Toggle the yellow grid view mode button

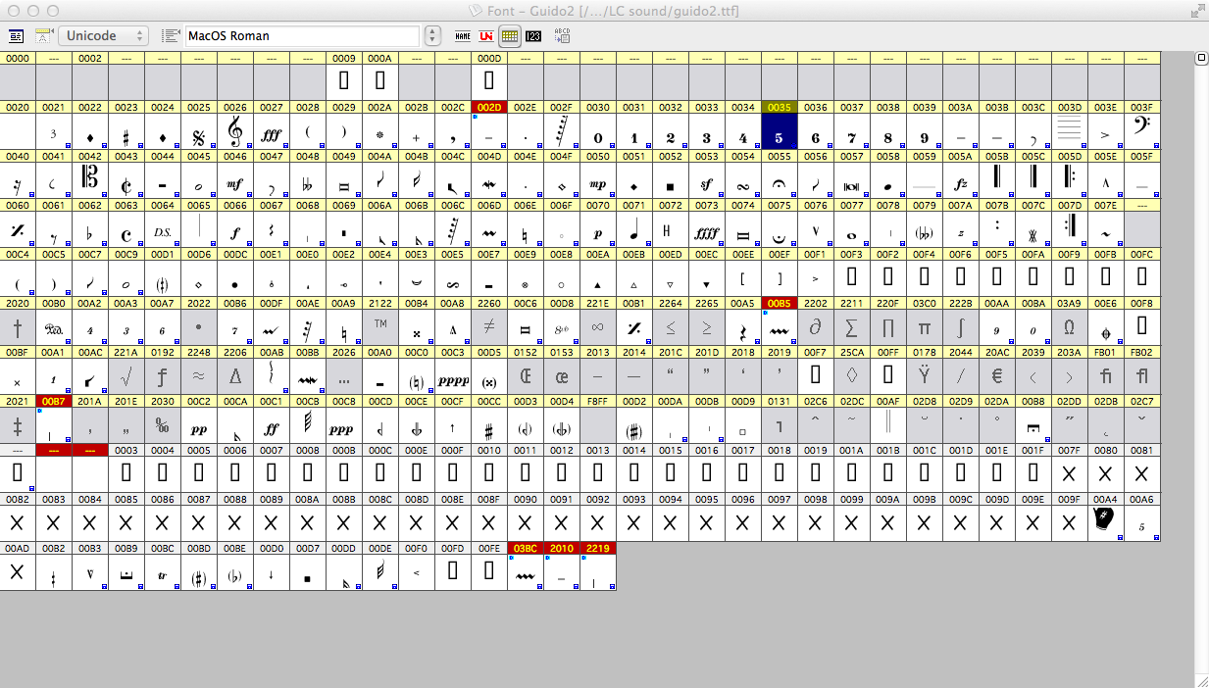pos(510,36)
